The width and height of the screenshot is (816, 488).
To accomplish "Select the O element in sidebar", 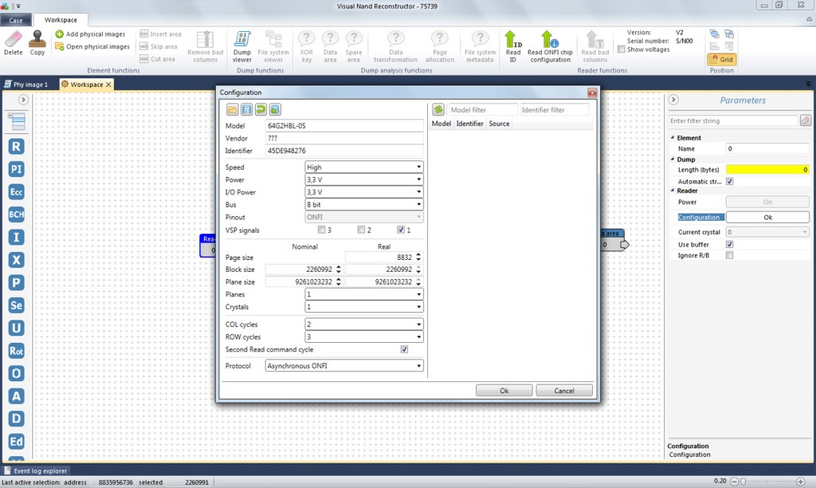I will [x=16, y=373].
